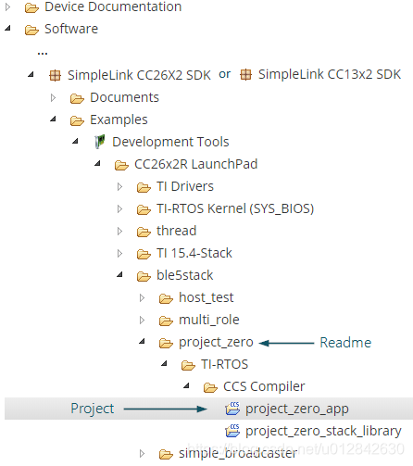Select the thread label
The image size is (413, 466).
177,231
